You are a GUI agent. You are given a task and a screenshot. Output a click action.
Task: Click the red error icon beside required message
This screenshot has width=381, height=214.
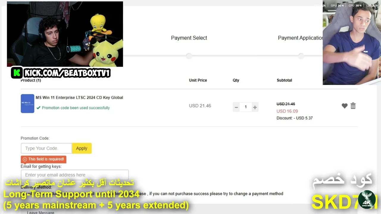click(x=25, y=159)
